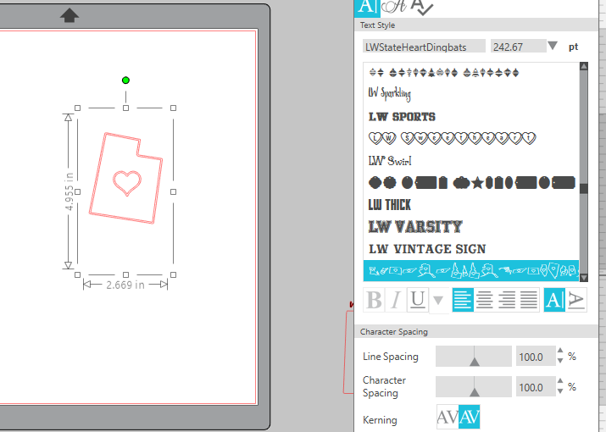This screenshot has width=606, height=432.
Task: Center align the text
Action: (x=485, y=300)
